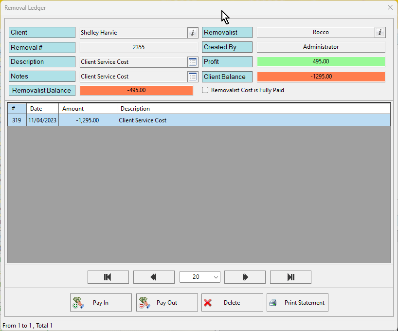Click the Description column header in table

253,109
